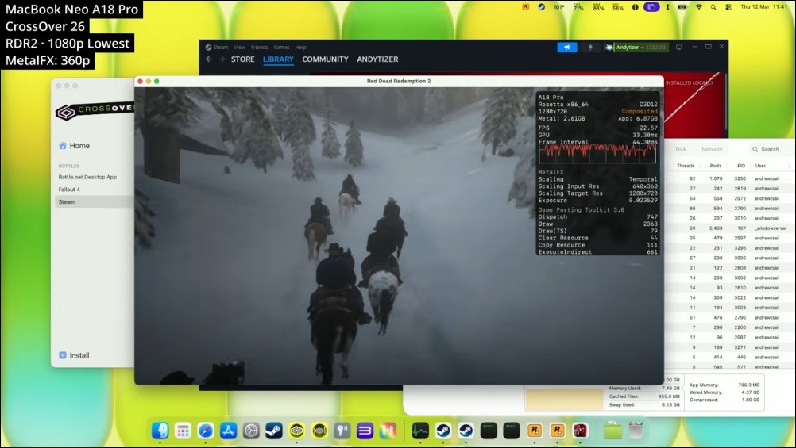Image resolution: width=796 pixels, height=448 pixels.
Task: Switch to the STORE tab in Steam
Action: coord(242,59)
